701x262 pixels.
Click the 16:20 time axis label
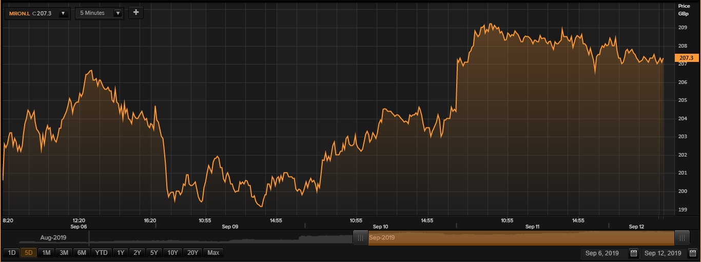click(150, 221)
